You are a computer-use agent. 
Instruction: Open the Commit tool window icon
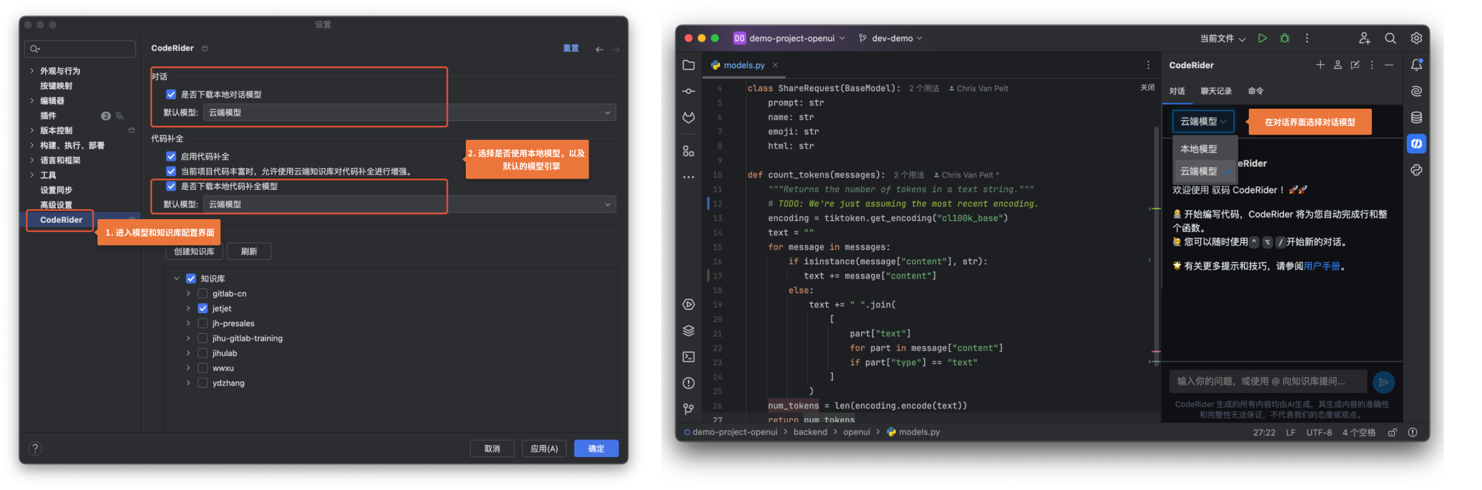point(688,91)
